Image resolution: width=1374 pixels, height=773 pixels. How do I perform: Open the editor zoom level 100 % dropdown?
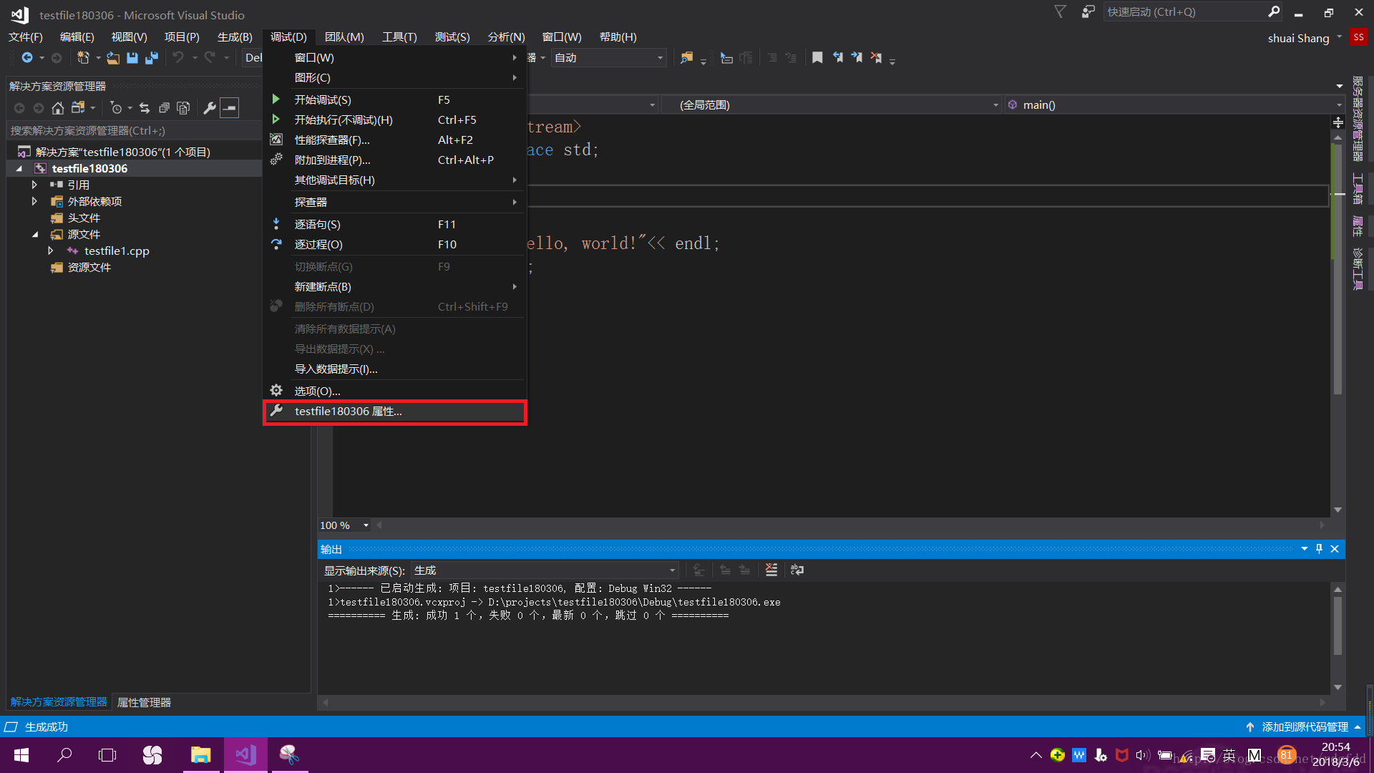366,525
